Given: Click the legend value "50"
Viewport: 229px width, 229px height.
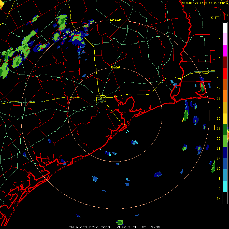Looking at the screenshot, I should 219,68.
